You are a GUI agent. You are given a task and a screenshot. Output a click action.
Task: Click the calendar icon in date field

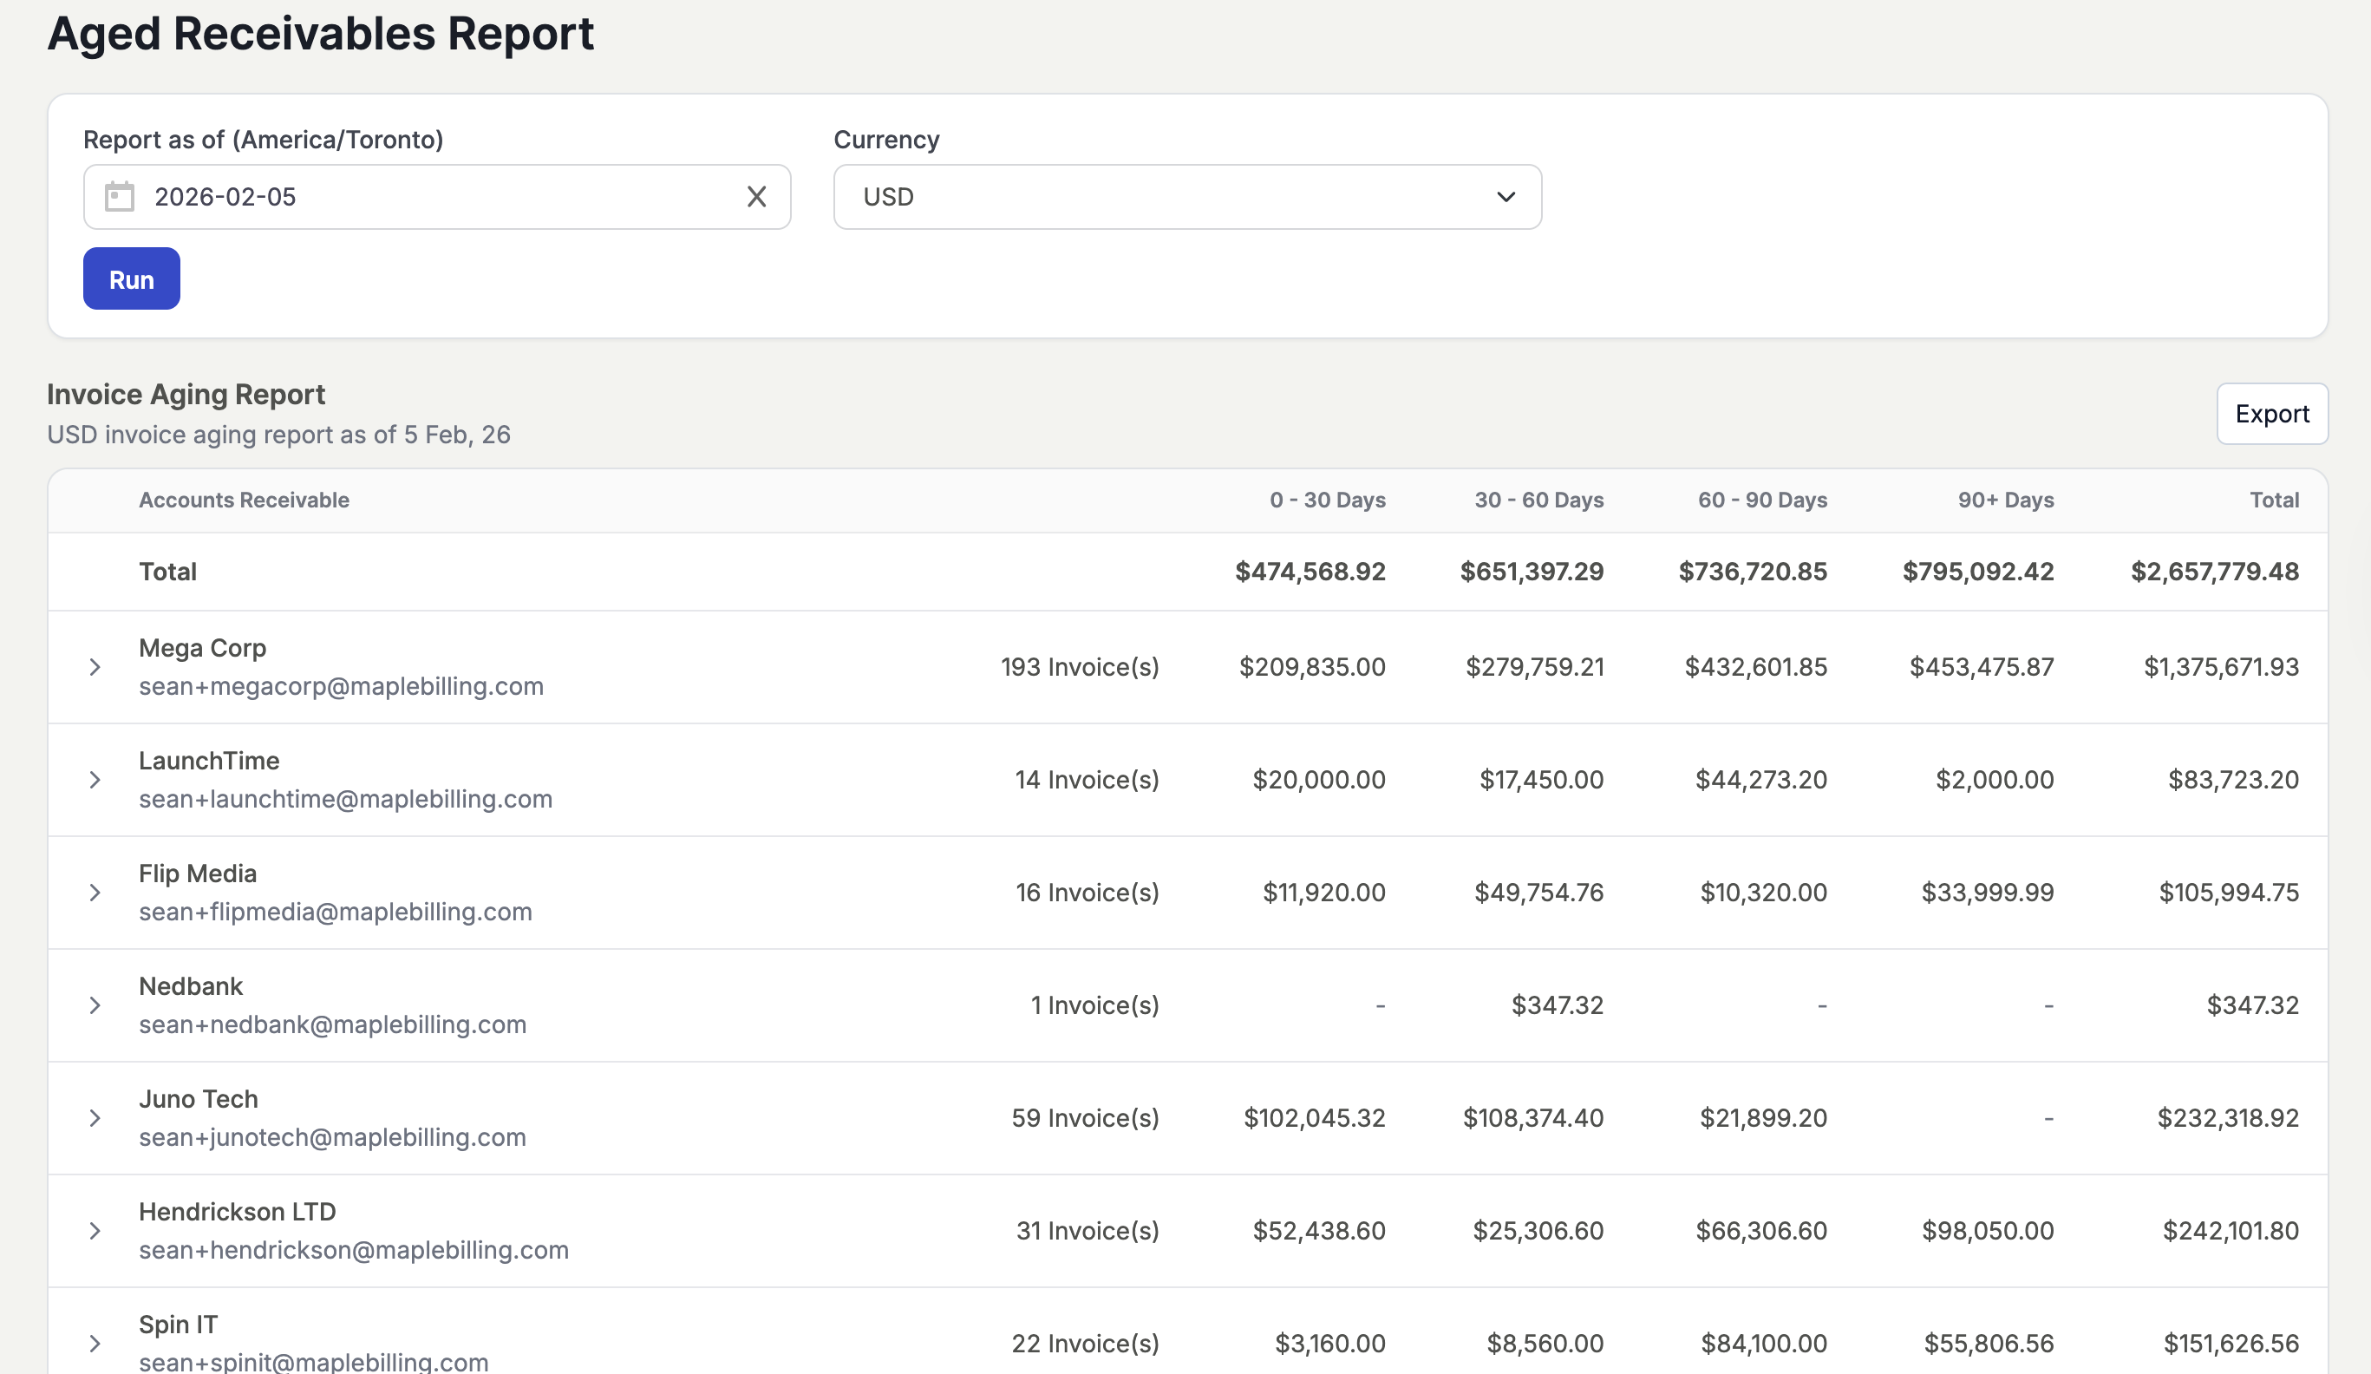click(x=120, y=197)
